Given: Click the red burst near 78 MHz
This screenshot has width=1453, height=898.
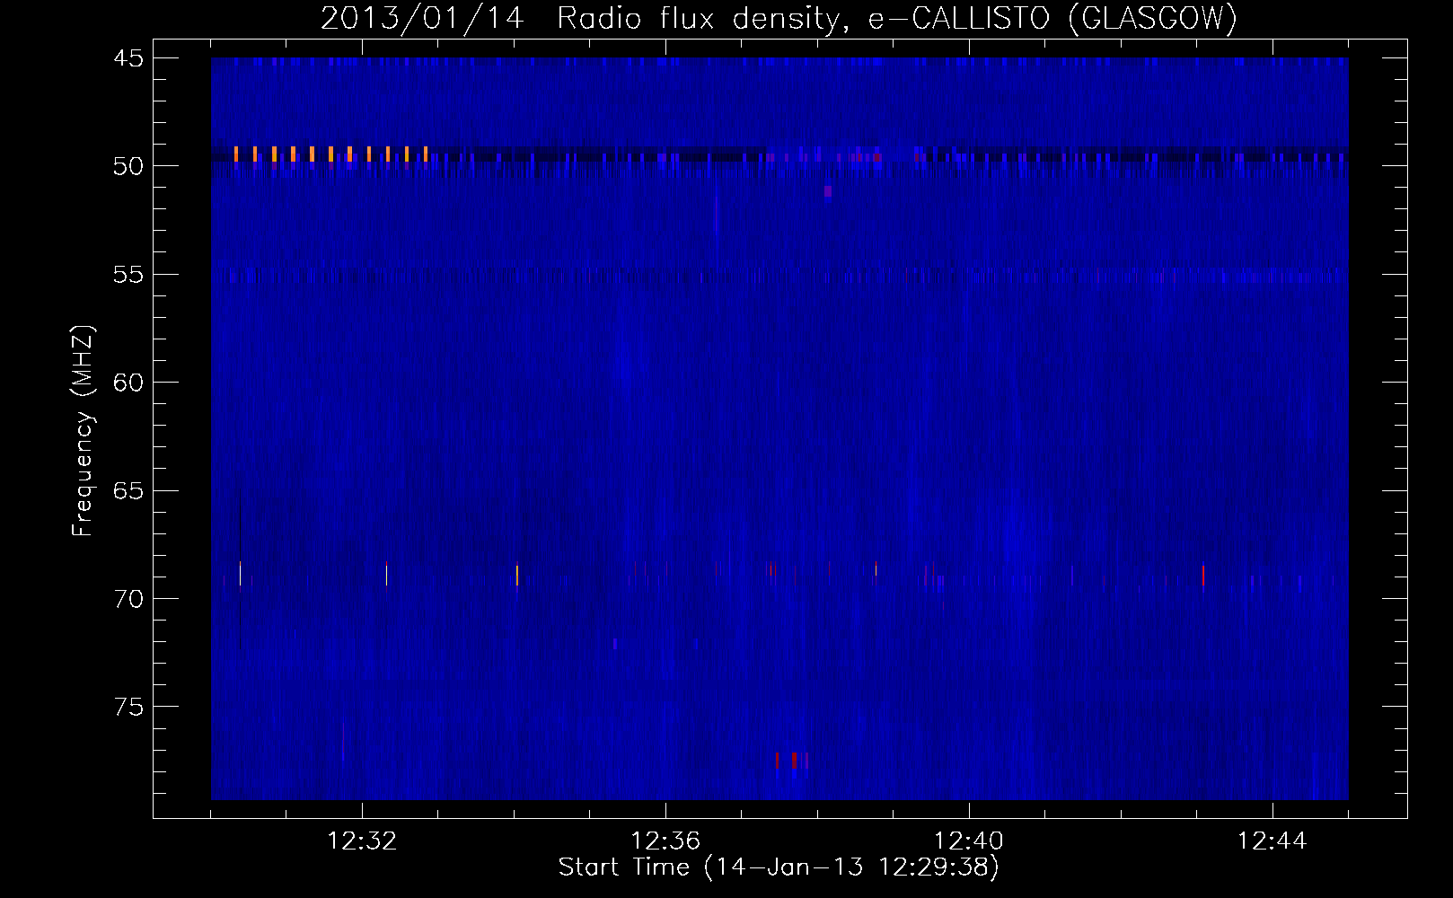Looking at the screenshot, I should click(x=791, y=760).
